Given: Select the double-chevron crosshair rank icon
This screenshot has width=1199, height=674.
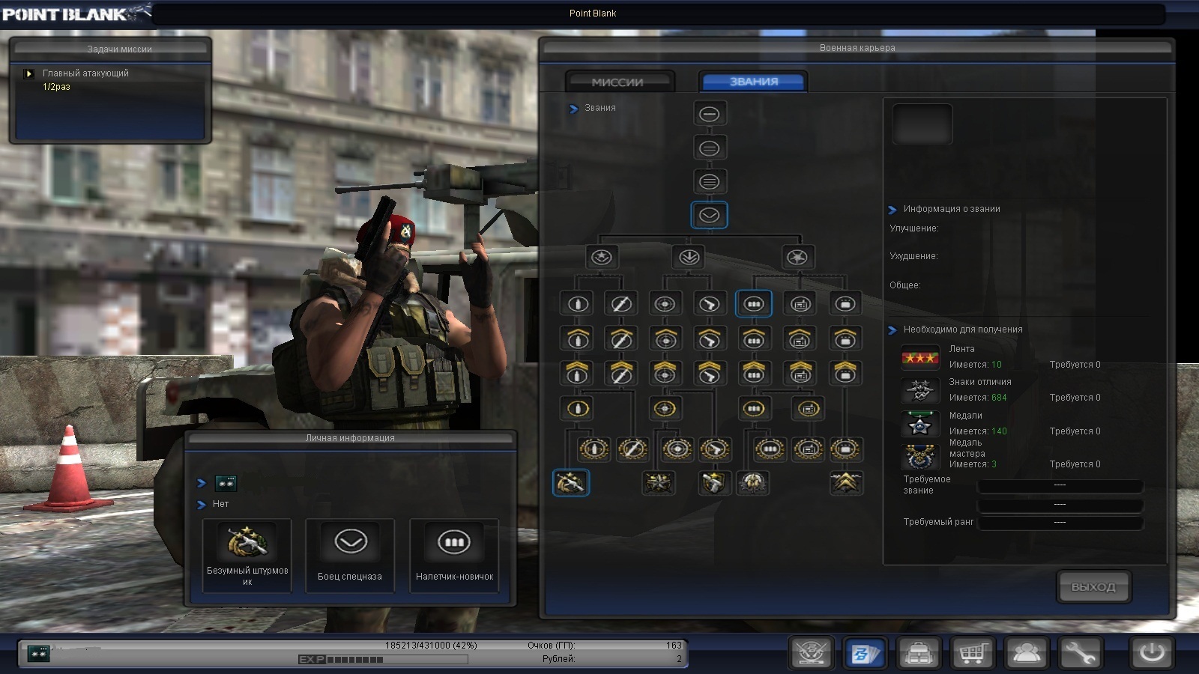Looking at the screenshot, I should tap(665, 373).
